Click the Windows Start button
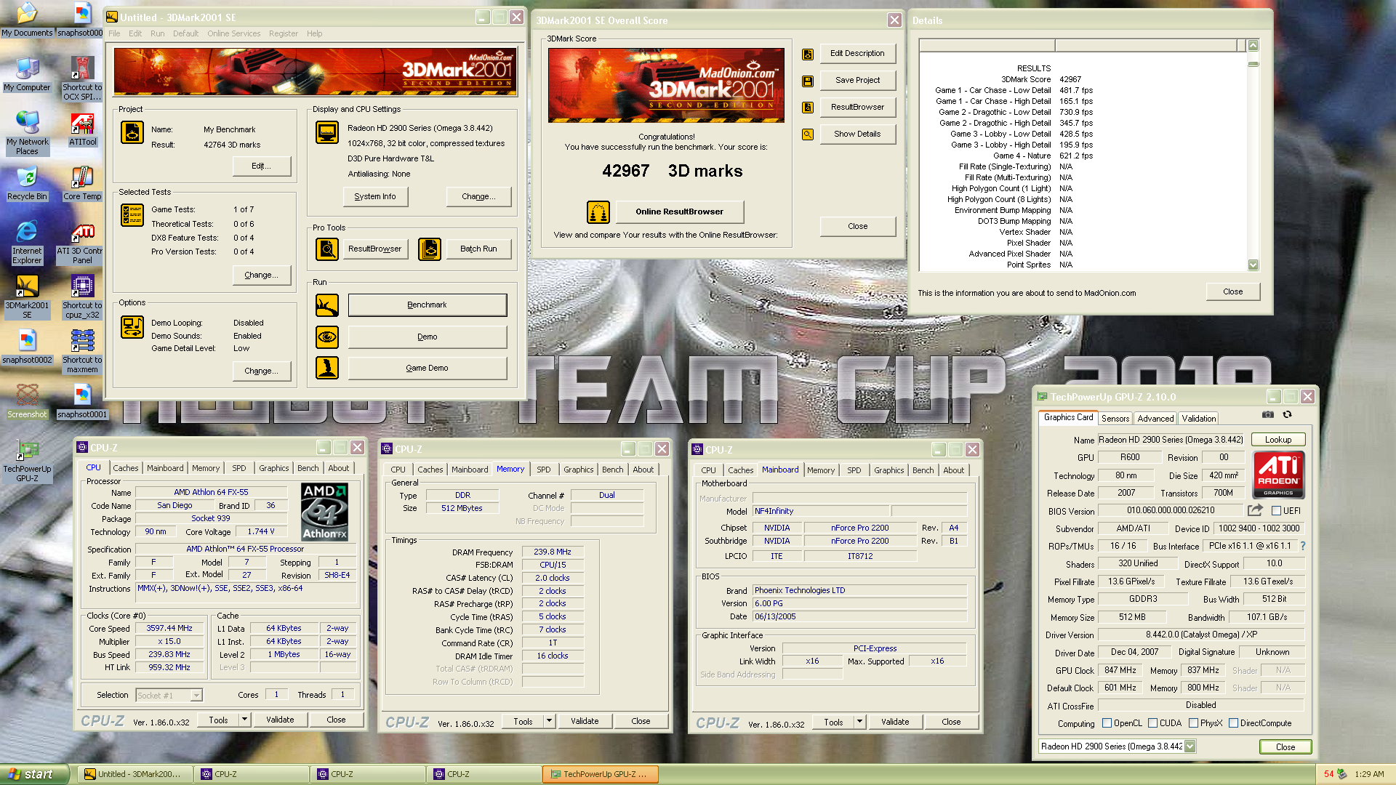The image size is (1396, 785). pyautogui.click(x=35, y=774)
